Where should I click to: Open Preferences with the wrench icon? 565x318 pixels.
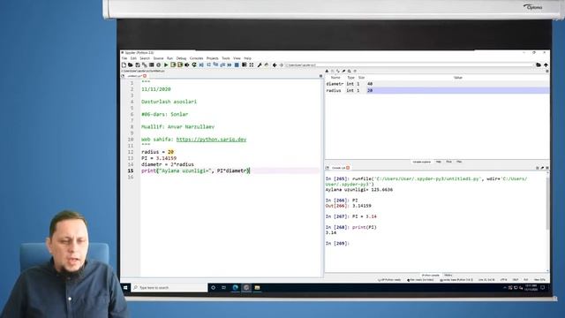coord(260,64)
